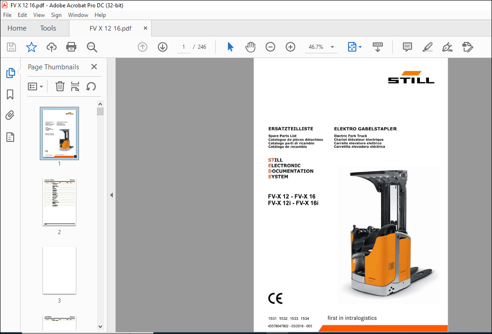Select page 3 blank thumbnail

point(59,271)
